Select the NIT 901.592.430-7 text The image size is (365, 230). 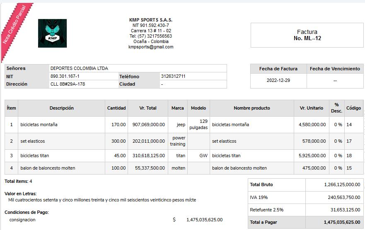click(151, 25)
